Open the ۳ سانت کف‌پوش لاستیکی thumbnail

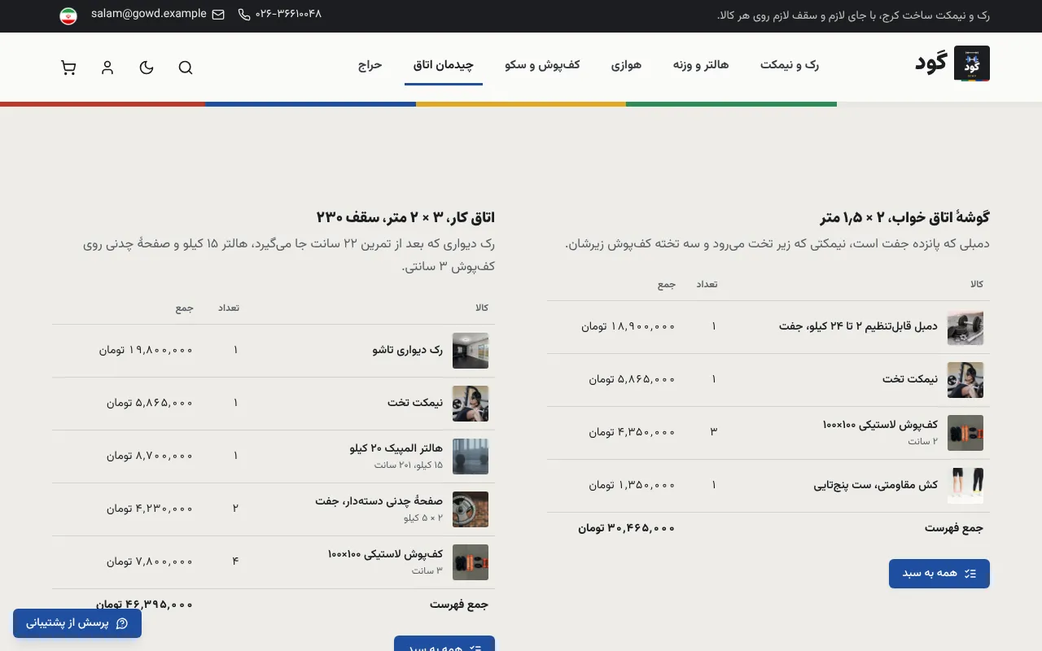pyautogui.click(x=471, y=562)
